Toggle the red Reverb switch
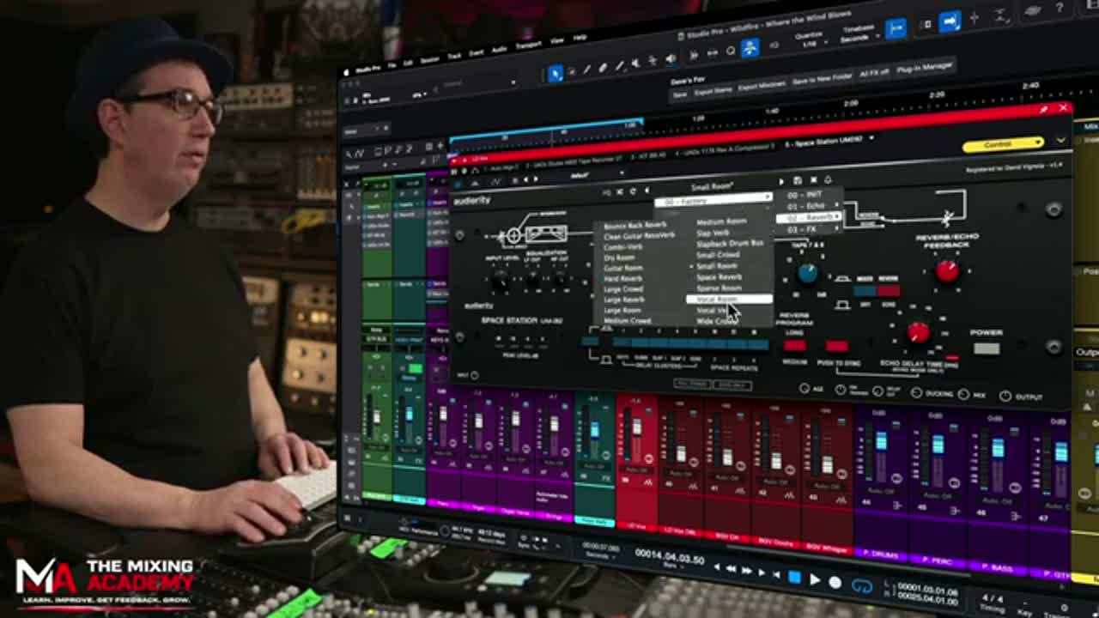This screenshot has width=1099, height=618. [x=888, y=291]
